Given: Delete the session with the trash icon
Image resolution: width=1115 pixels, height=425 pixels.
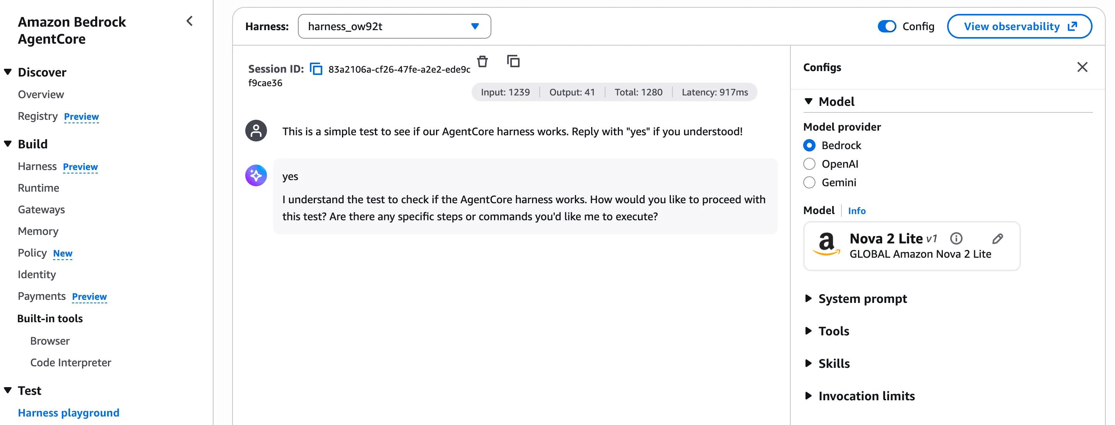Looking at the screenshot, I should point(482,61).
